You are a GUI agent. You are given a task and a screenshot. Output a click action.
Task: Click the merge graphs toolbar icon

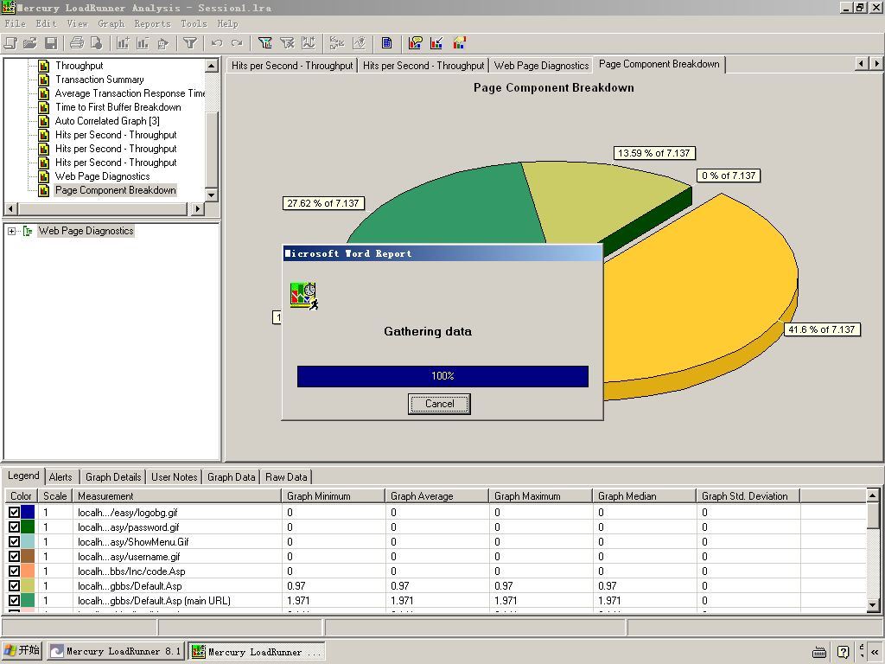pos(337,43)
